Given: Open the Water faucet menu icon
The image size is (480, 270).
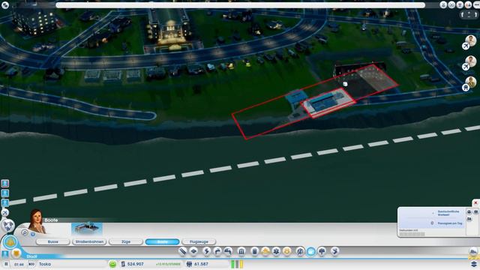Looking at the screenshot, I should [217, 252].
